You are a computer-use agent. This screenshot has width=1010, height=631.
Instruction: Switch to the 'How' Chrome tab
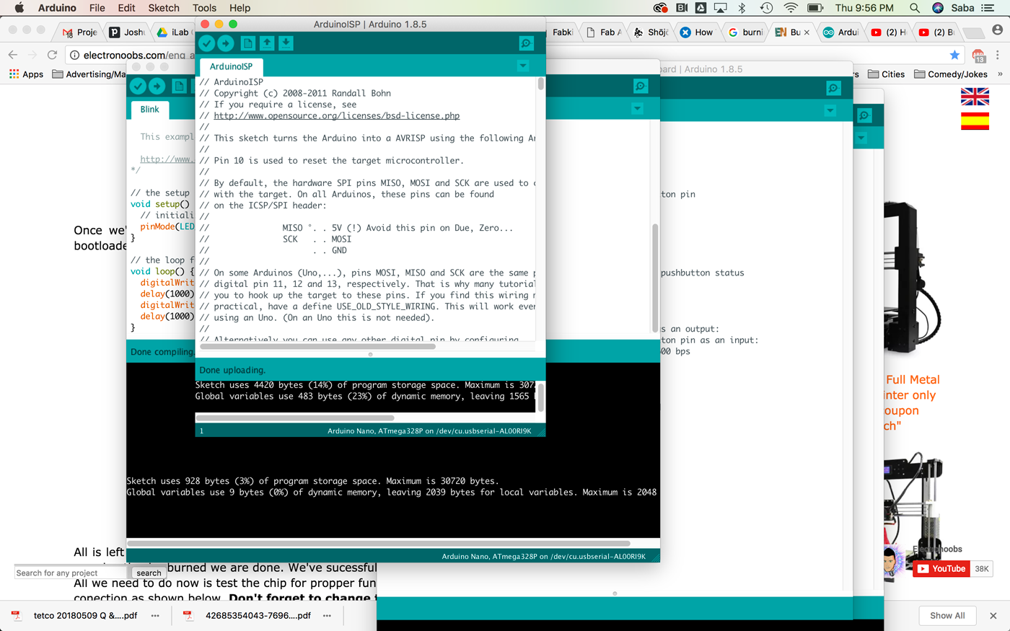coord(697,32)
